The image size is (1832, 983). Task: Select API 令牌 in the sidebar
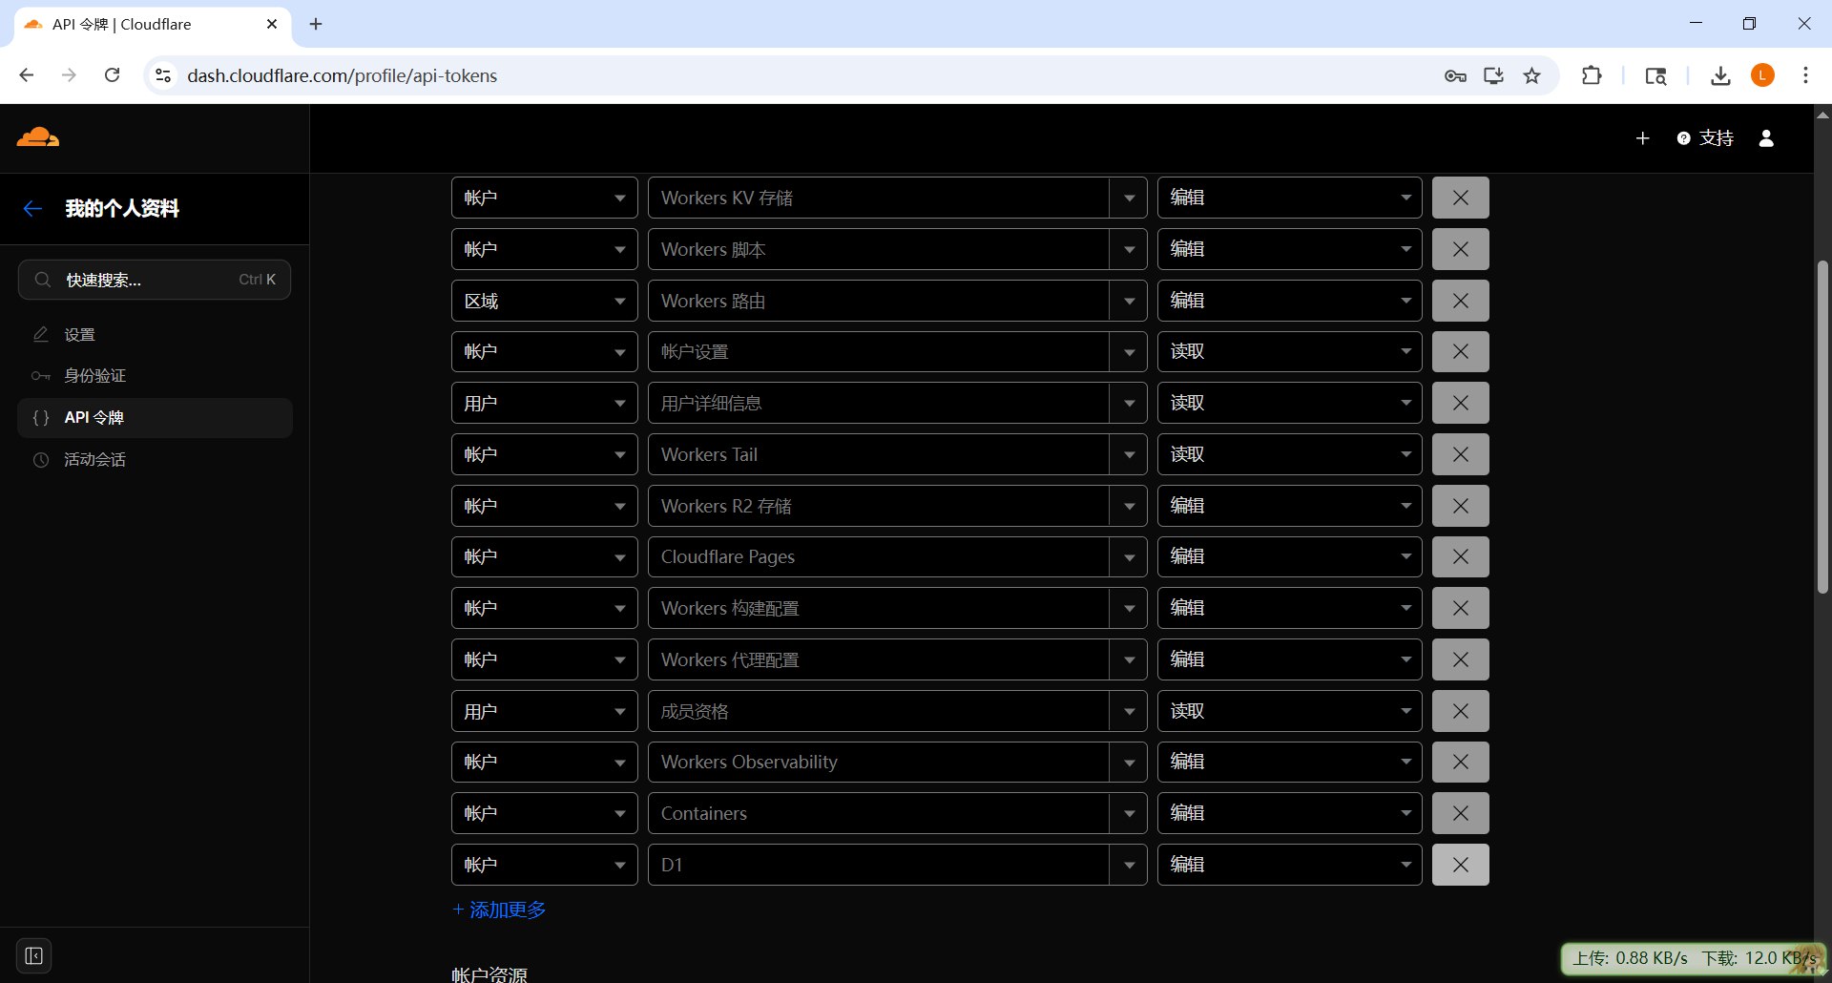click(155, 418)
